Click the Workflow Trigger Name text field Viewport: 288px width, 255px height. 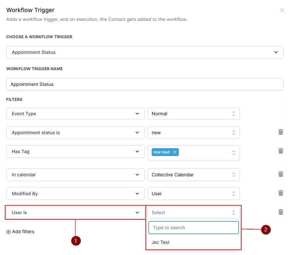point(144,84)
